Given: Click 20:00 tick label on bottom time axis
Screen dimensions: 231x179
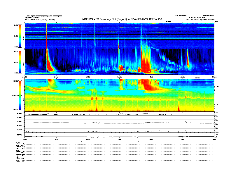Looking at the screenshot, I should [x=183, y=139].
